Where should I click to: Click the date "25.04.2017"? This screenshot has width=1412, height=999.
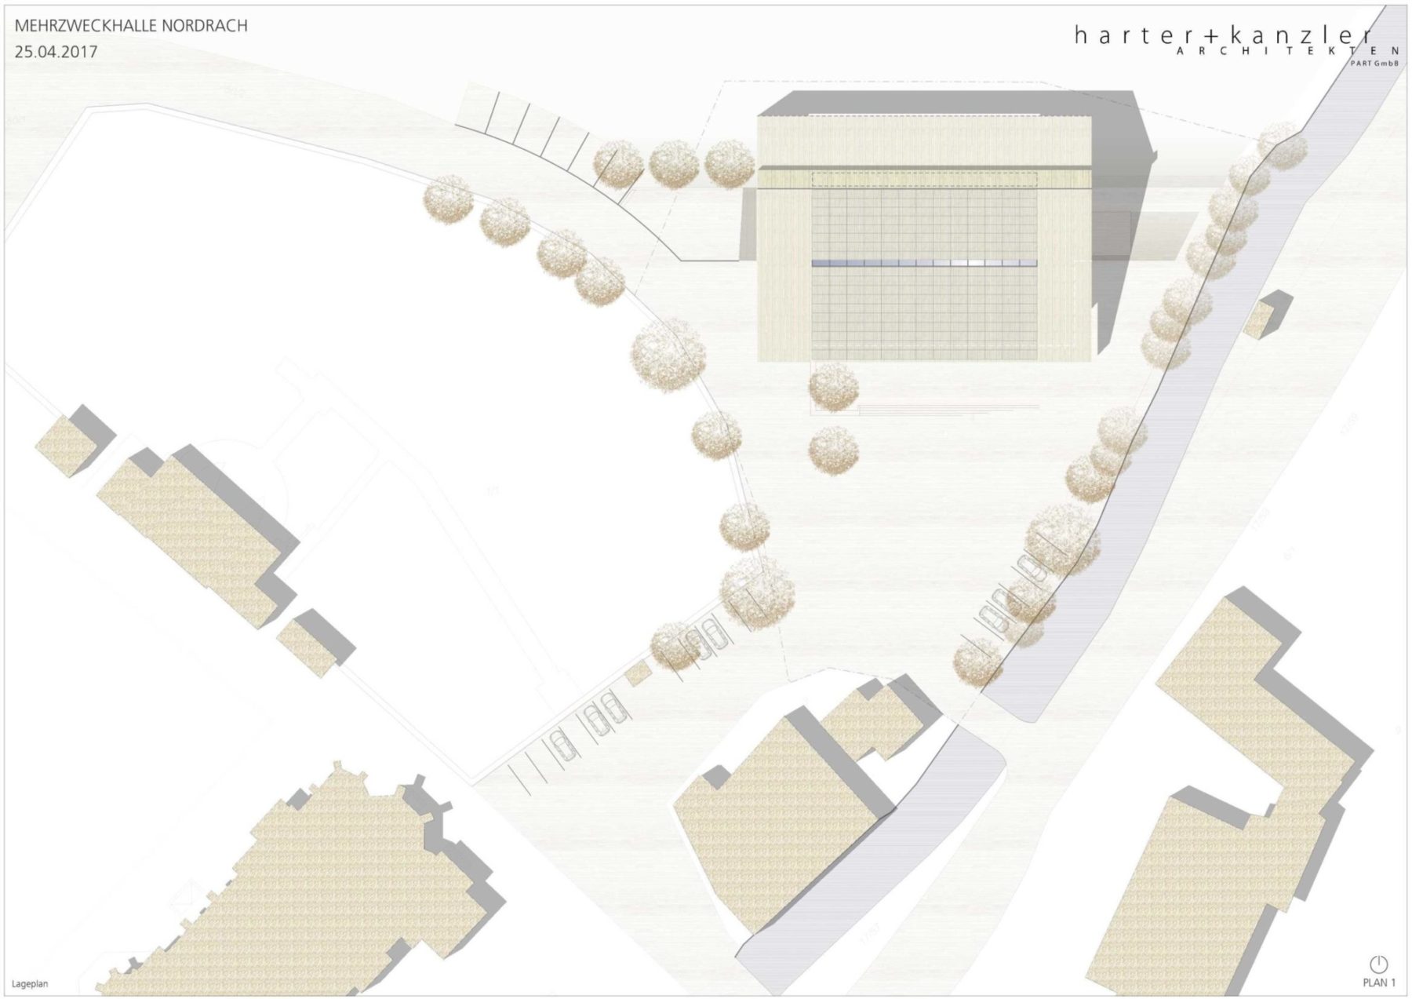pyautogui.click(x=56, y=52)
